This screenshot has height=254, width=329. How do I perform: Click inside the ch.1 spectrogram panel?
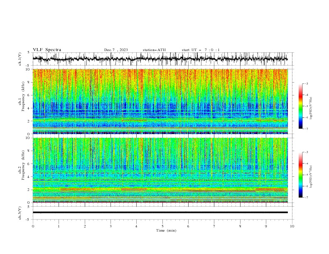coord(160,101)
